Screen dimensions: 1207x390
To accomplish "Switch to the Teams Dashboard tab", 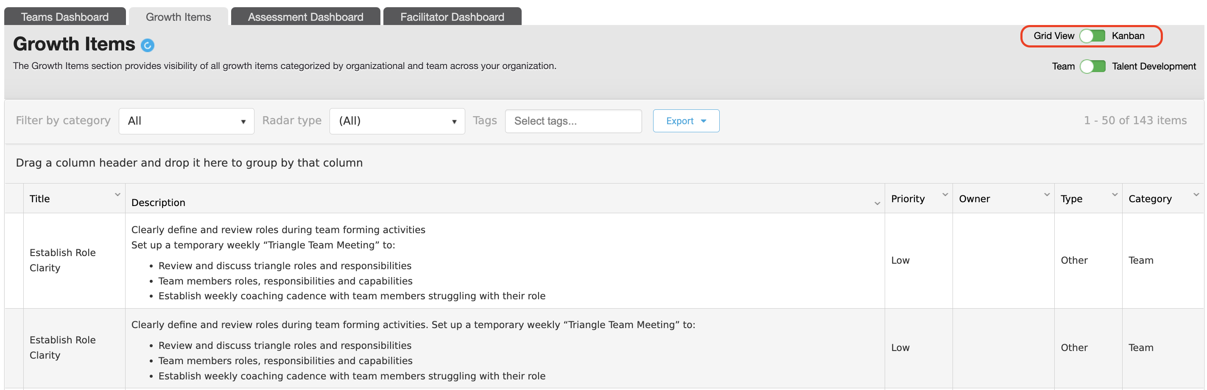I will click(65, 17).
